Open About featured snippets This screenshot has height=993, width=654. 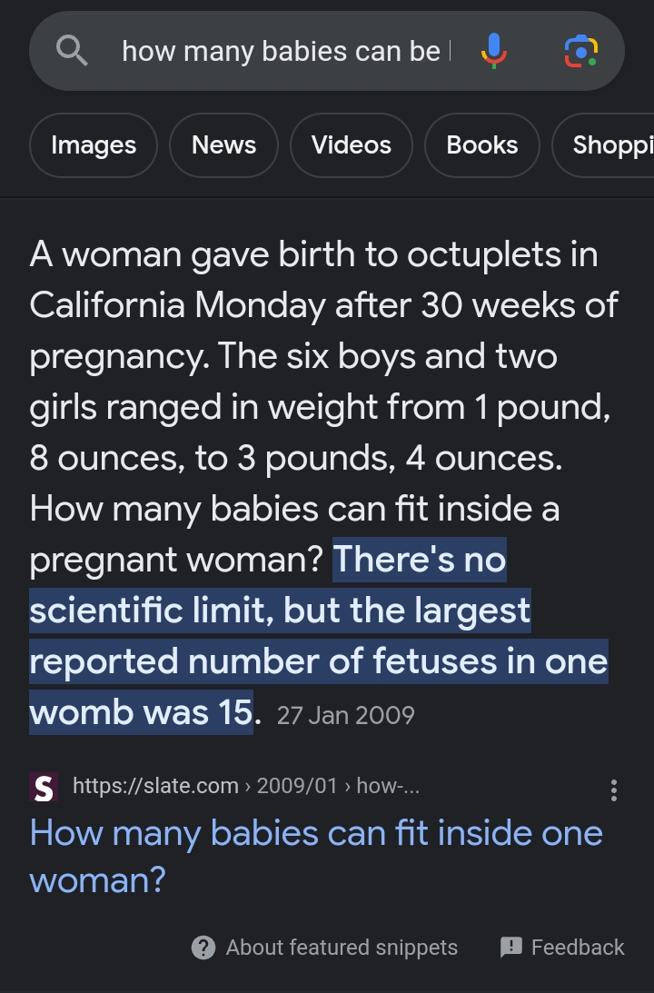click(x=342, y=948)
